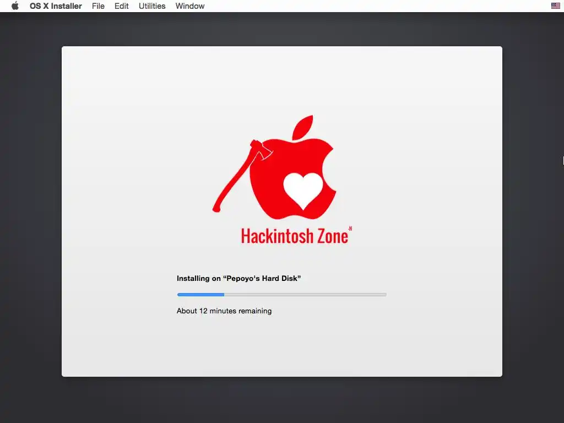Open the Edit menu
This screenshot has height=423, width=564.
(x=122, y=6)
